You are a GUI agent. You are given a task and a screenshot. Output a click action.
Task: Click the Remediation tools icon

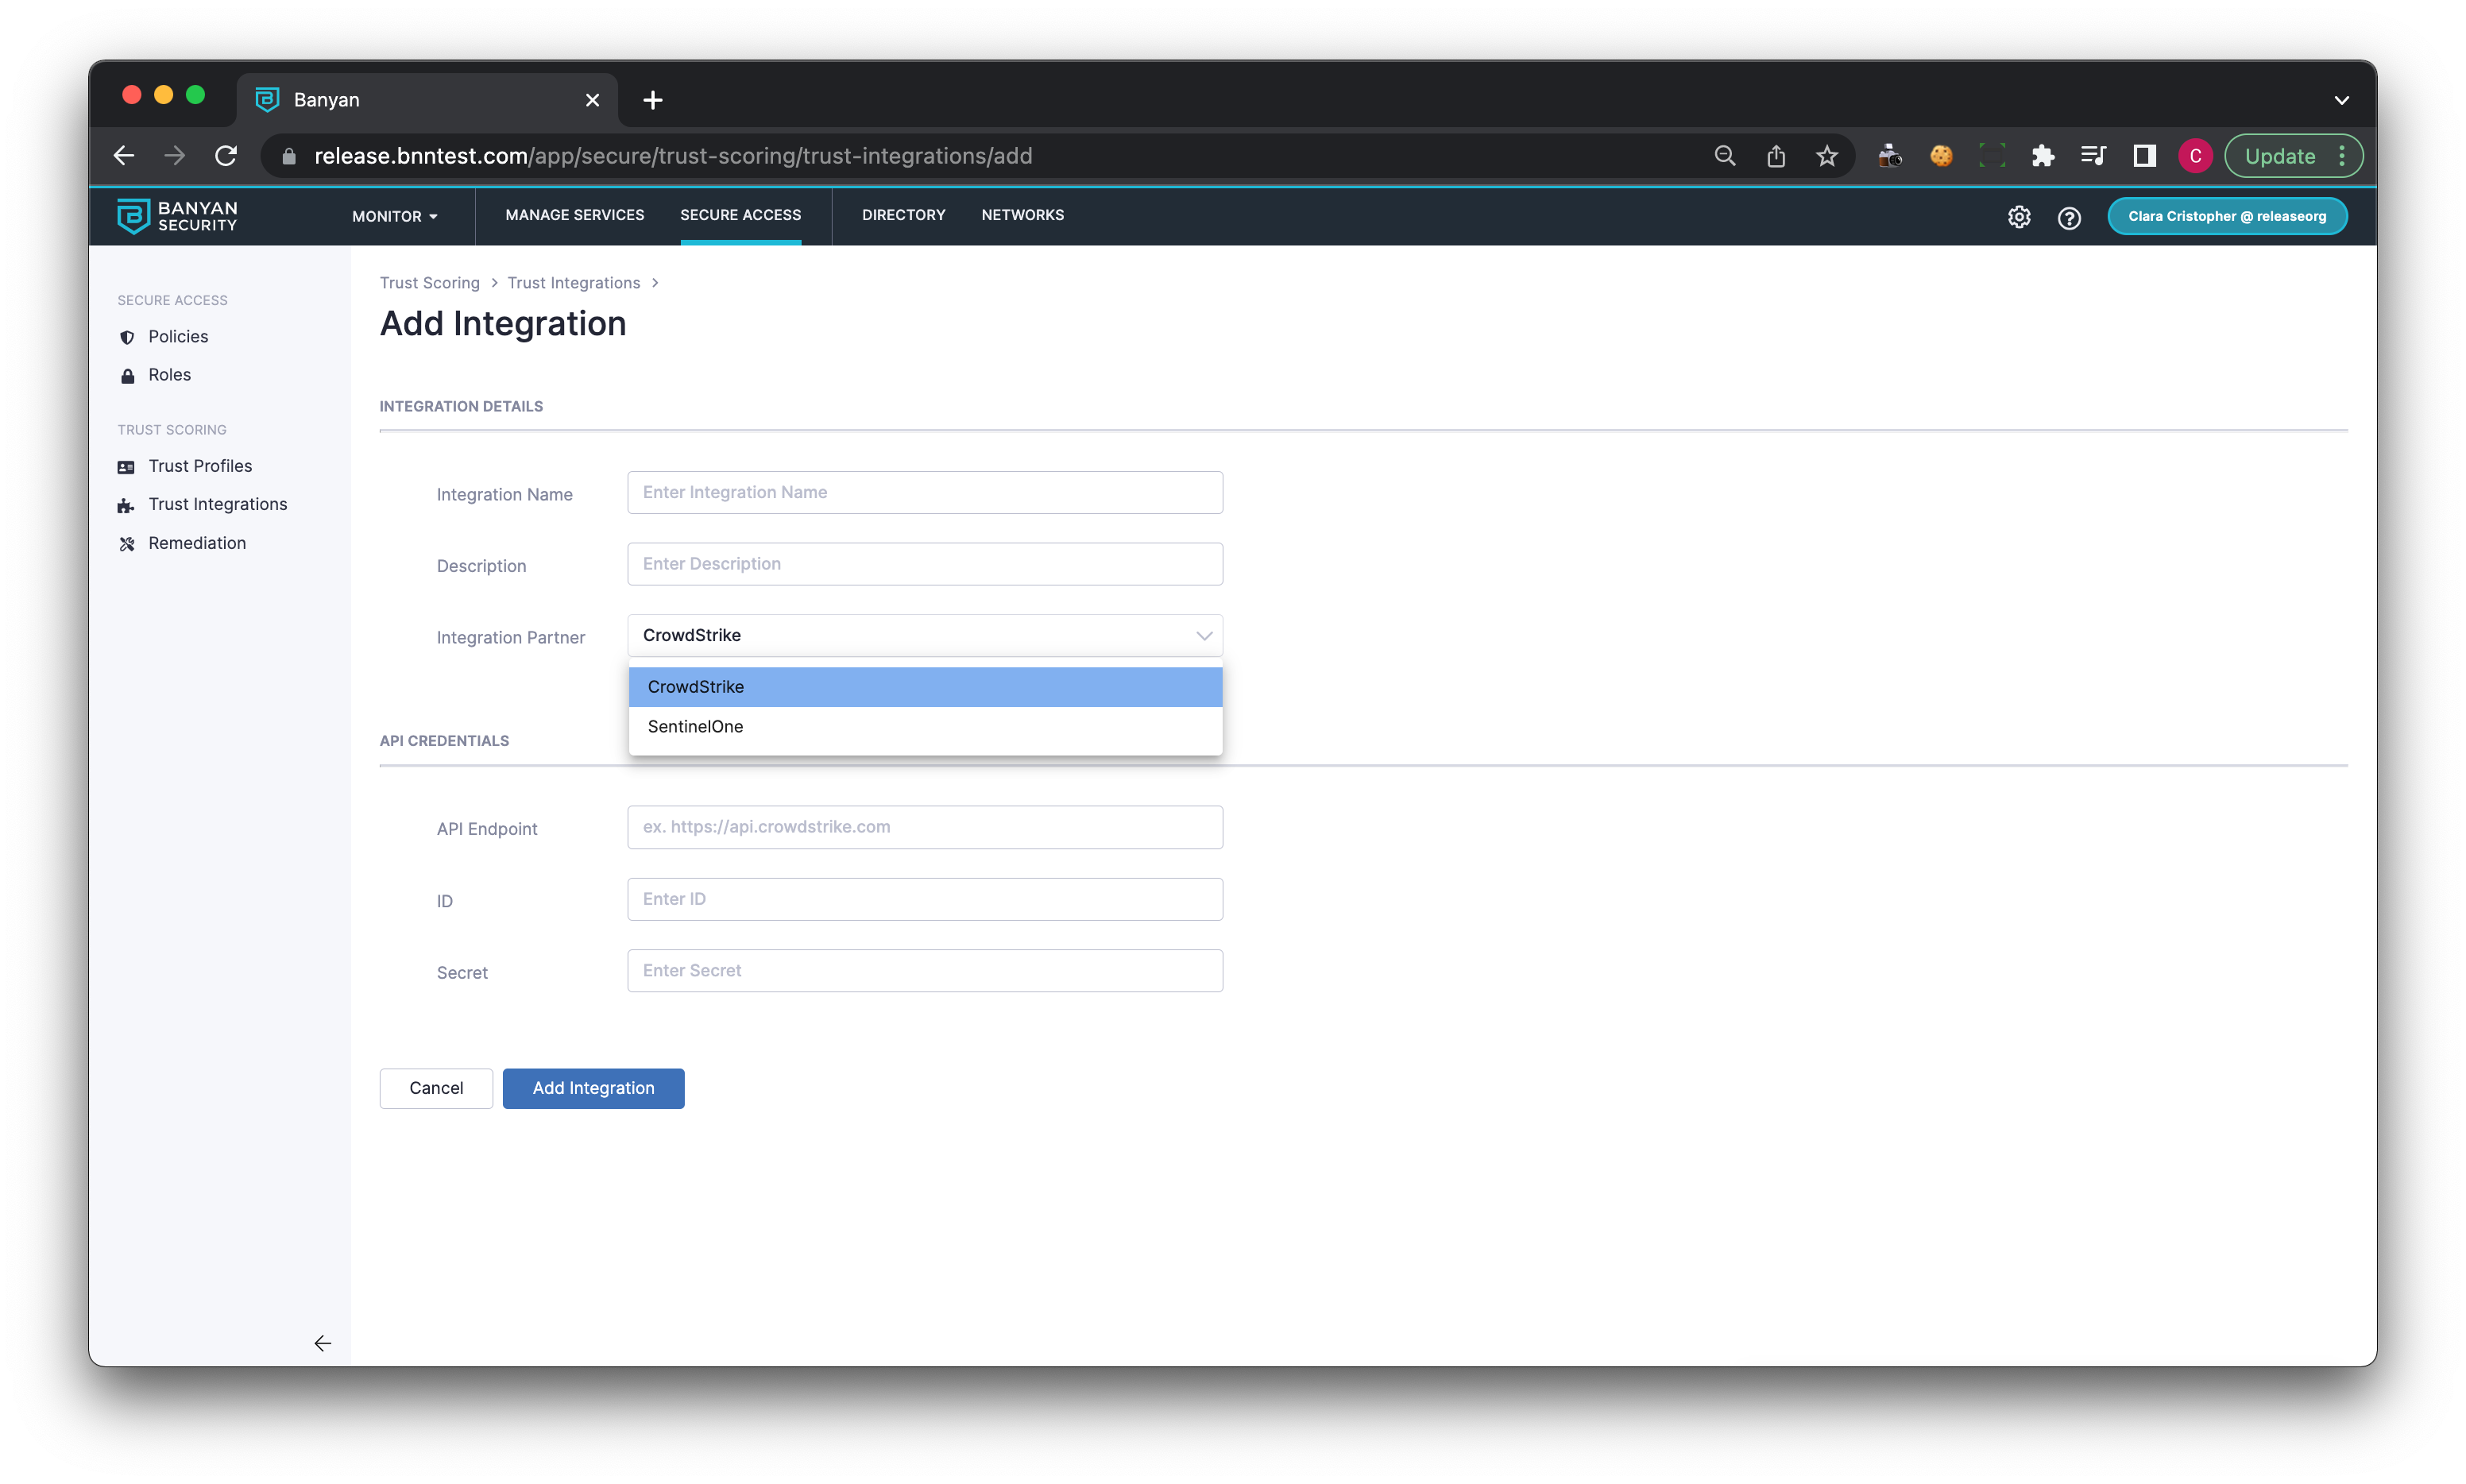pyautogui.click(x=127, y=544)
